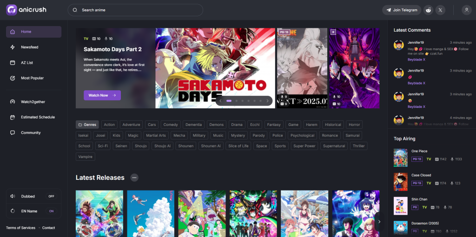Select the second carousel dot indicator
Image resolution: width=476 pixels, height=237 pixels.
pos(237,101)
